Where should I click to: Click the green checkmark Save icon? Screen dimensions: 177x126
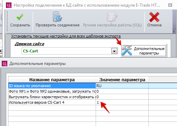pos(20,17)
